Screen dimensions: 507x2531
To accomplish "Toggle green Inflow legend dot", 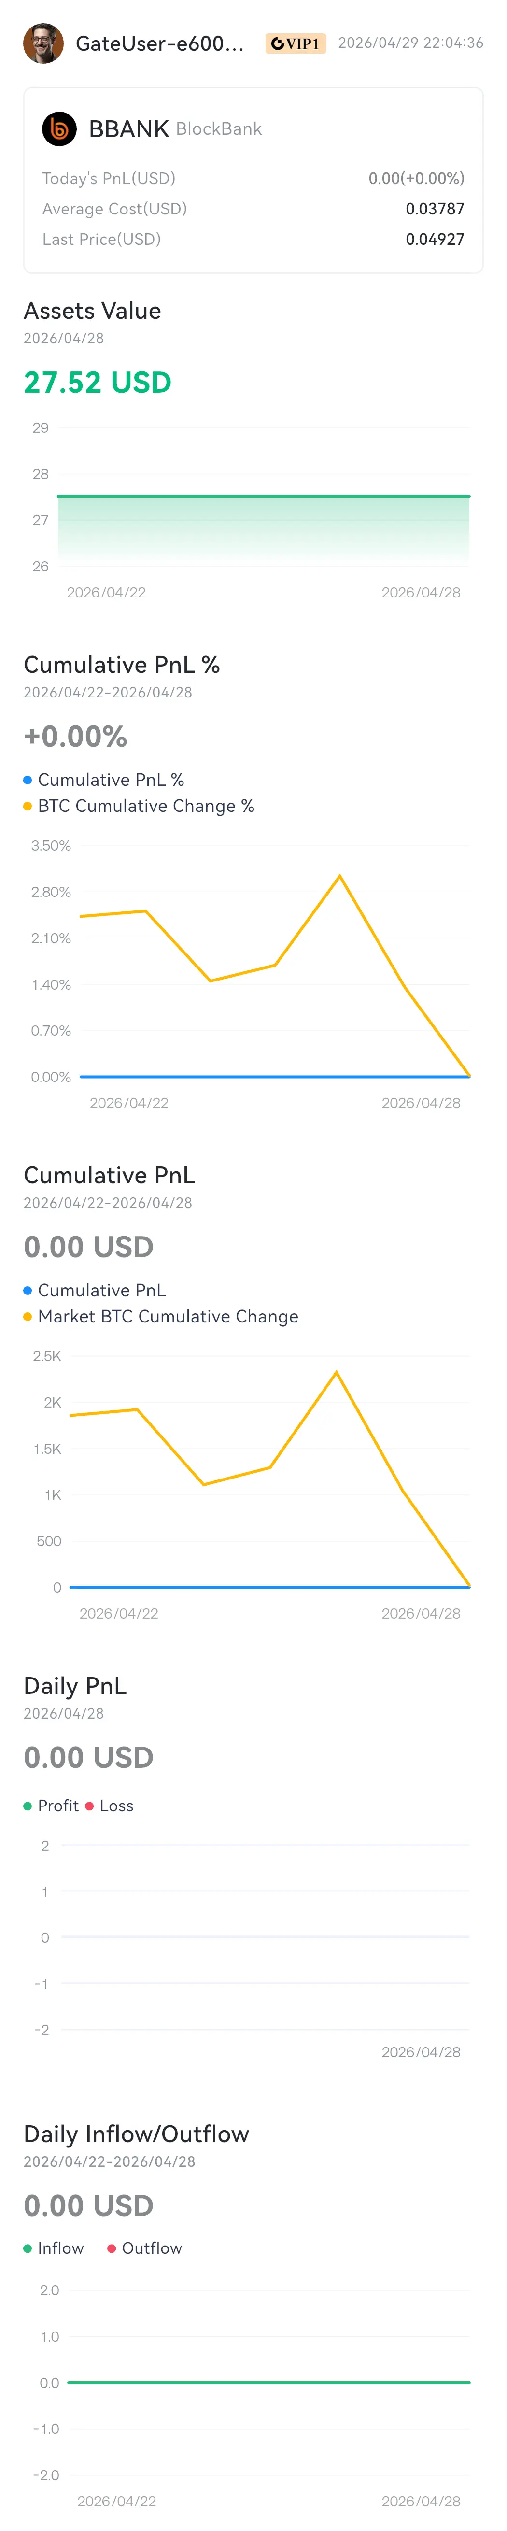I will point(28,2248).
